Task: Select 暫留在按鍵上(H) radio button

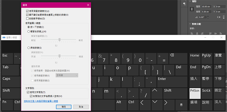Action: pos(29,31)
